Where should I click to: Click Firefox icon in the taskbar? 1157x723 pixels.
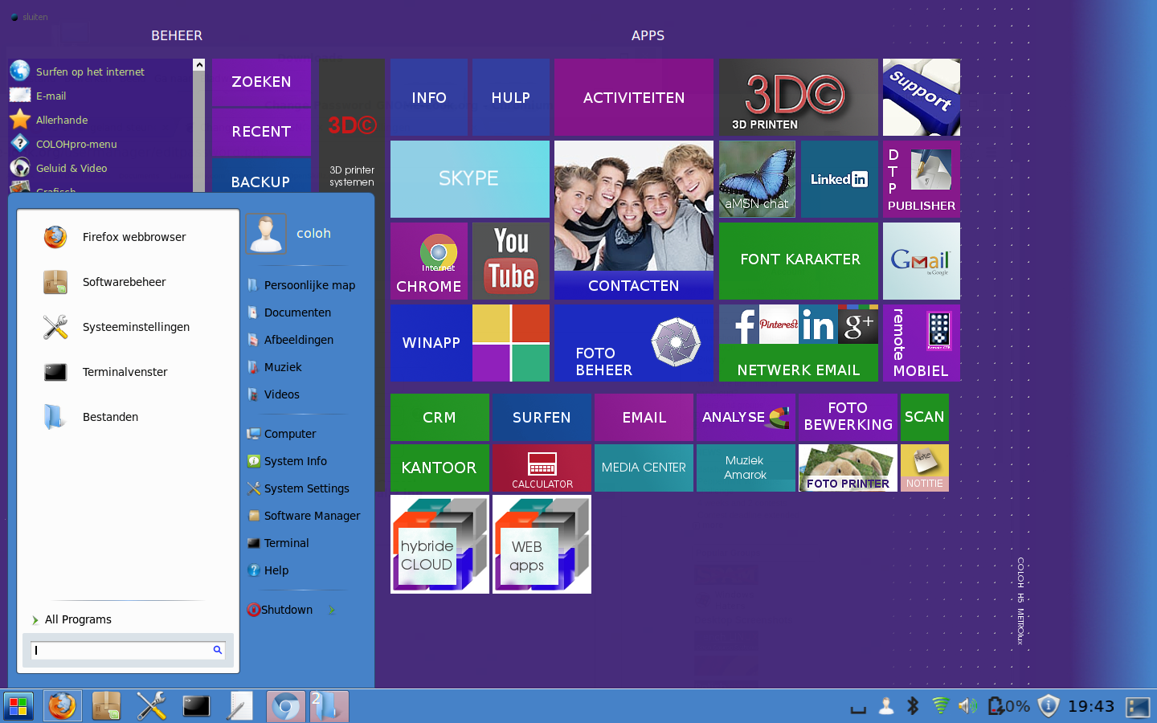[x=62, y=706]
